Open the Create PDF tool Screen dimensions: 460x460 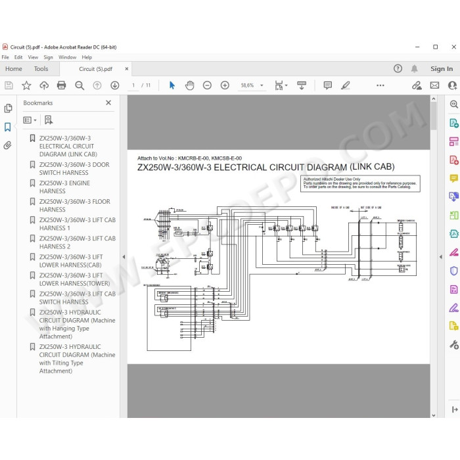click(453, 160)
